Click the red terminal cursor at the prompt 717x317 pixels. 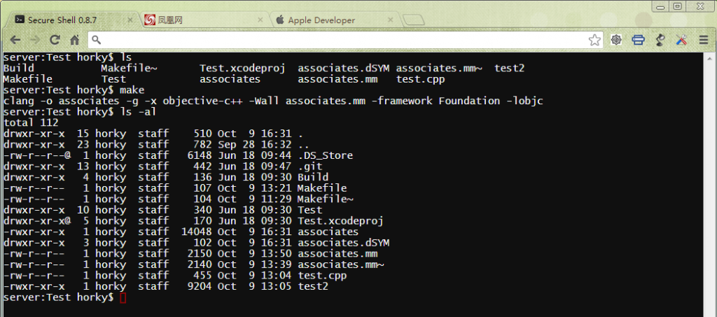click(x=123, y=298)
